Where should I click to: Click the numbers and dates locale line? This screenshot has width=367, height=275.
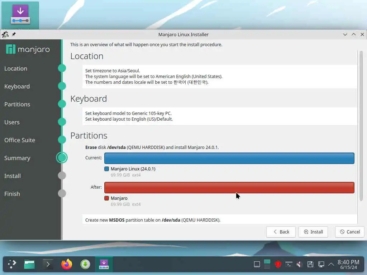pos(147,82)
